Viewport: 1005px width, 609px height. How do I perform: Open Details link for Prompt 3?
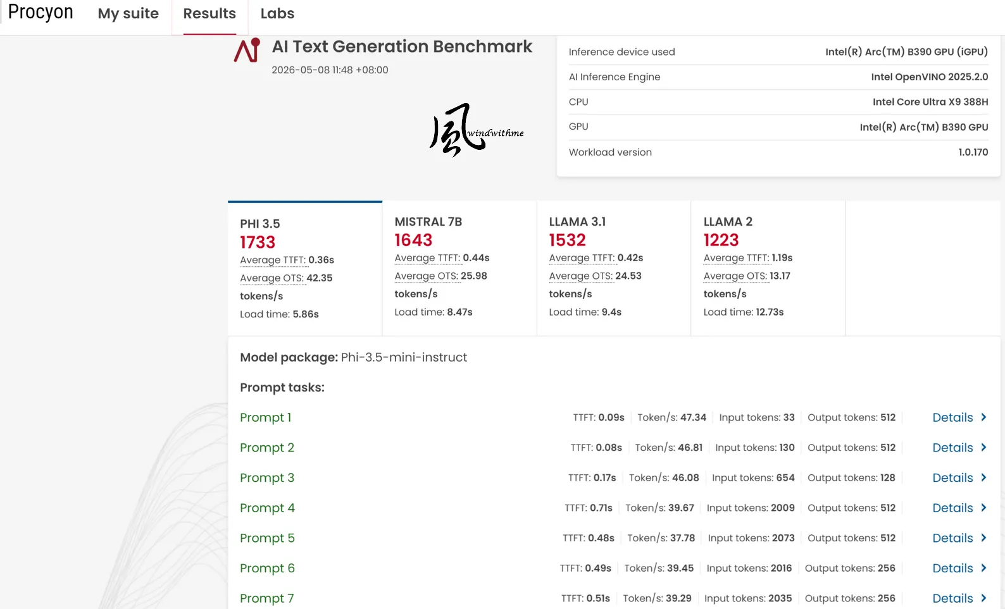pos(952,478)
